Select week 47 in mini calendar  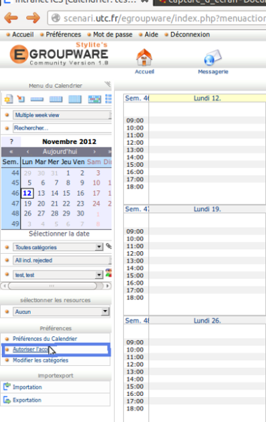[15, 204]
